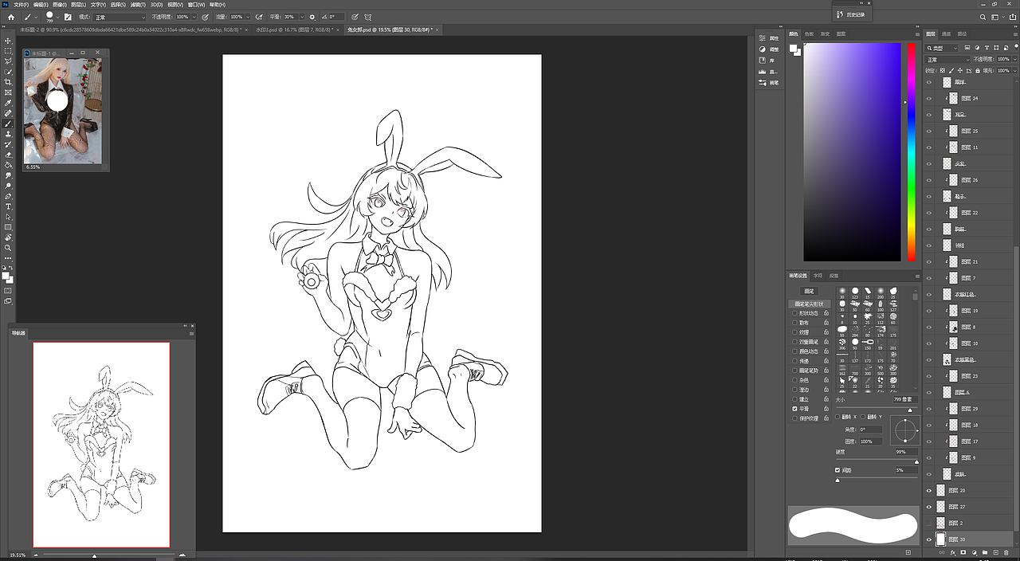The width and height of the screenshot is (1020, 561).
Task: Select the Eyedropper tool
Action: [8, 103]
